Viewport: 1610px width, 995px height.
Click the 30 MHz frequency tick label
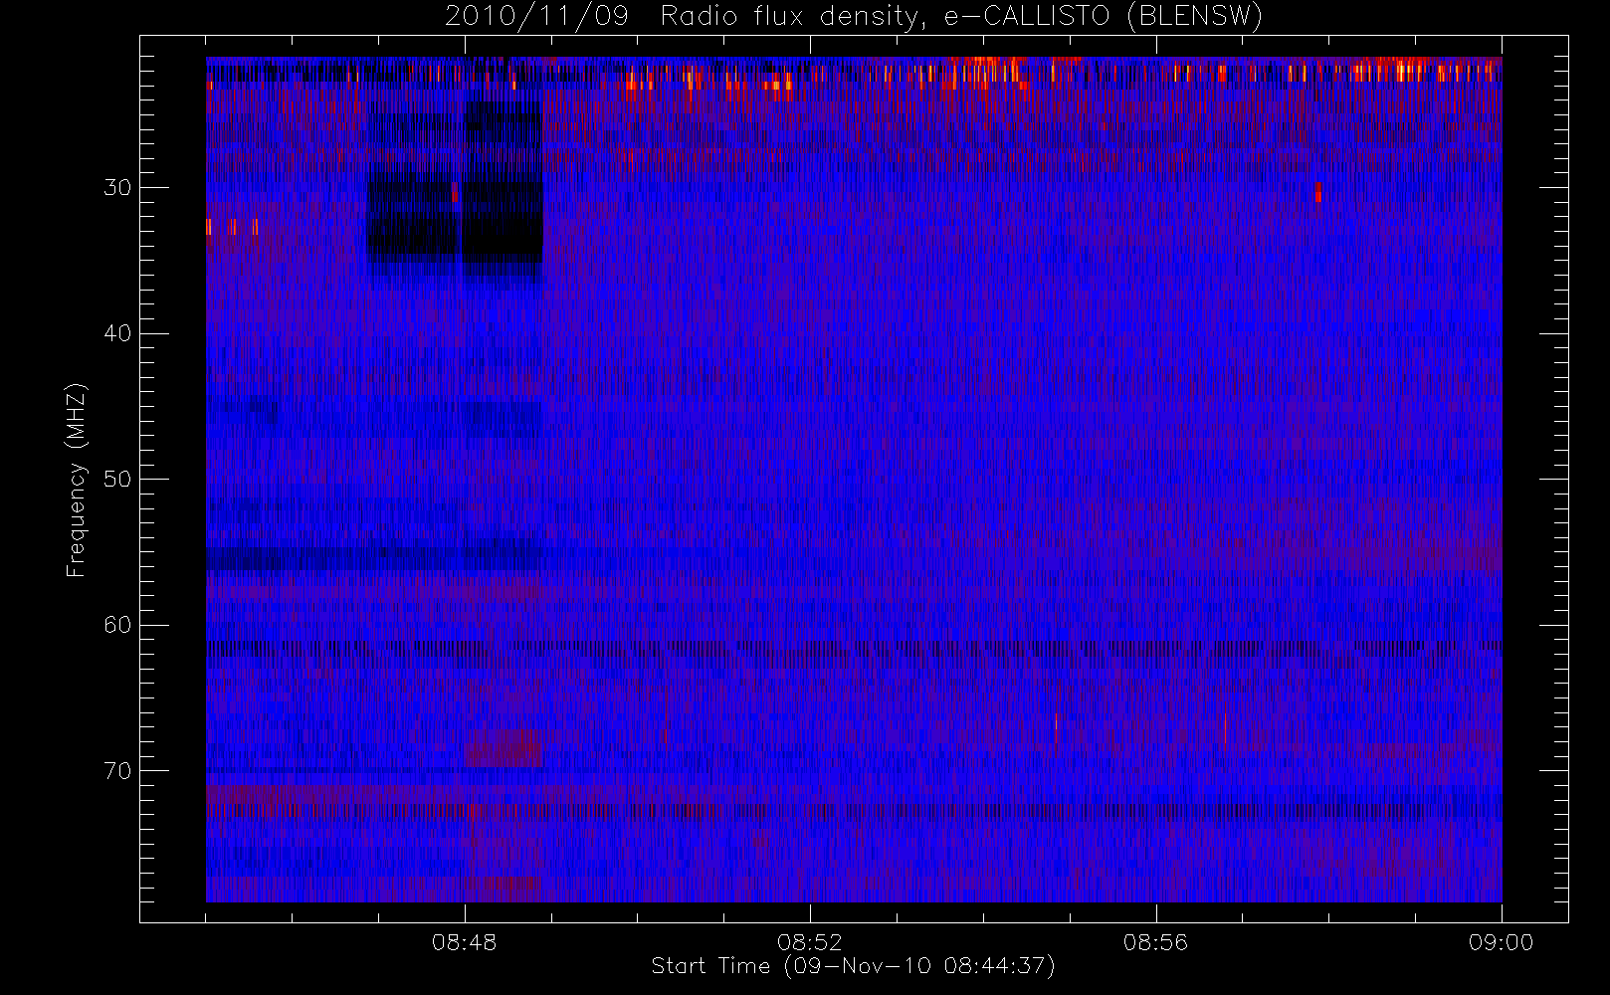117,188
